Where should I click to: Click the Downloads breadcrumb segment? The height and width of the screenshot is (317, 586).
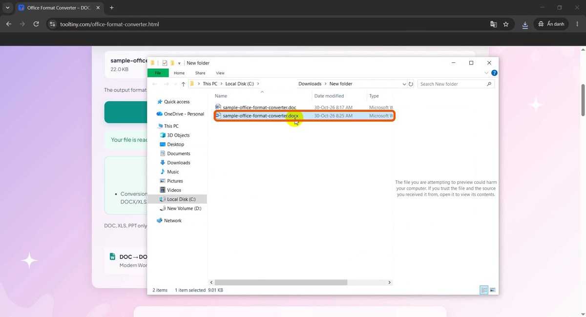(x=310, y=84)
